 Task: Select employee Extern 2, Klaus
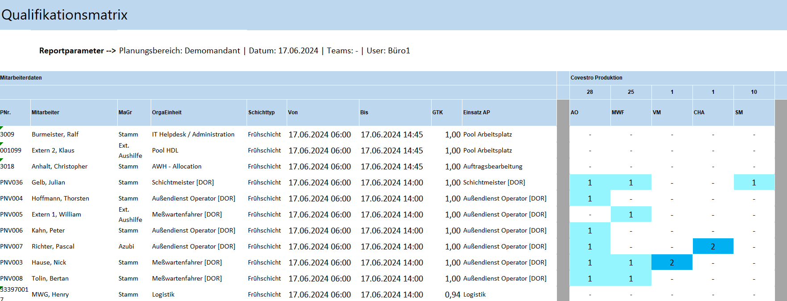[x=53, y=150]
